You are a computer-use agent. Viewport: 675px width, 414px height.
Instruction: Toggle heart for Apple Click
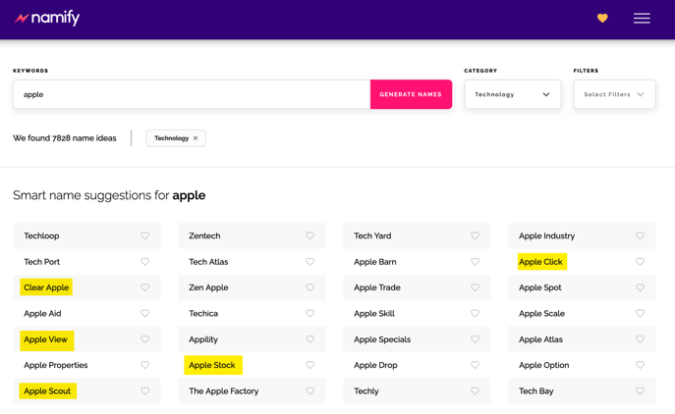coord(640,262)
